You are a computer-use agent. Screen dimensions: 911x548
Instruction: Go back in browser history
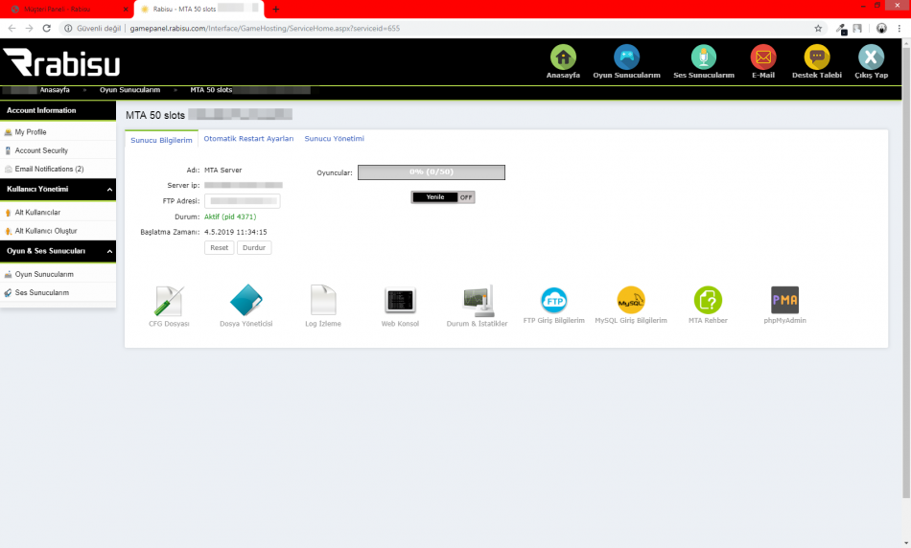[x=12, y=28]
